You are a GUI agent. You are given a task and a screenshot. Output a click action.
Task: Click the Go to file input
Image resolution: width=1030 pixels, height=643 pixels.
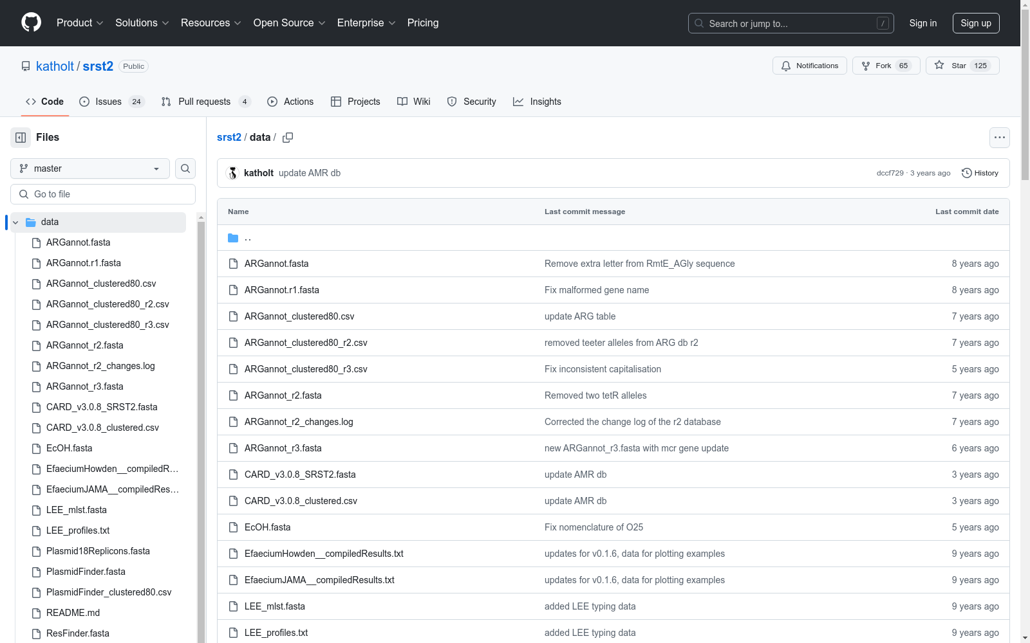point(103,194)
